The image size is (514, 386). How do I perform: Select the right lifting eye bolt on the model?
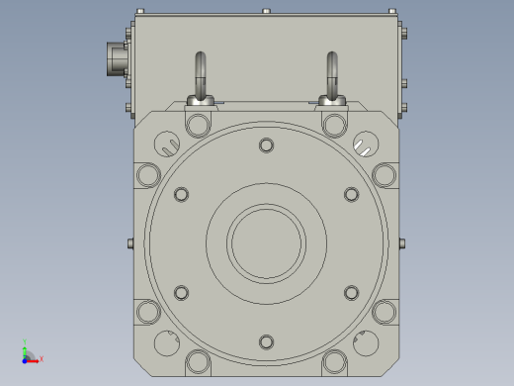coord(332,78)
